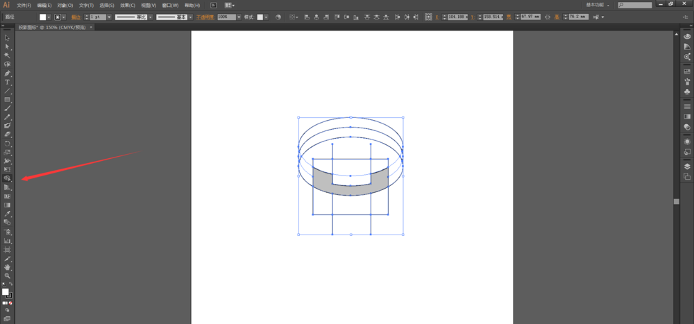
Task: Click the 描边 stroke panel link
Action: (x=76, y=17)
